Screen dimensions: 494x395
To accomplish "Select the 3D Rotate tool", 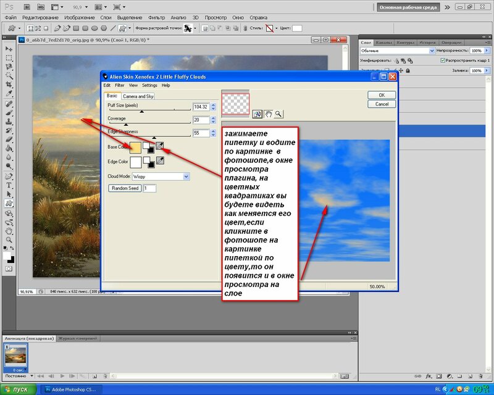I will pos(9,214).
